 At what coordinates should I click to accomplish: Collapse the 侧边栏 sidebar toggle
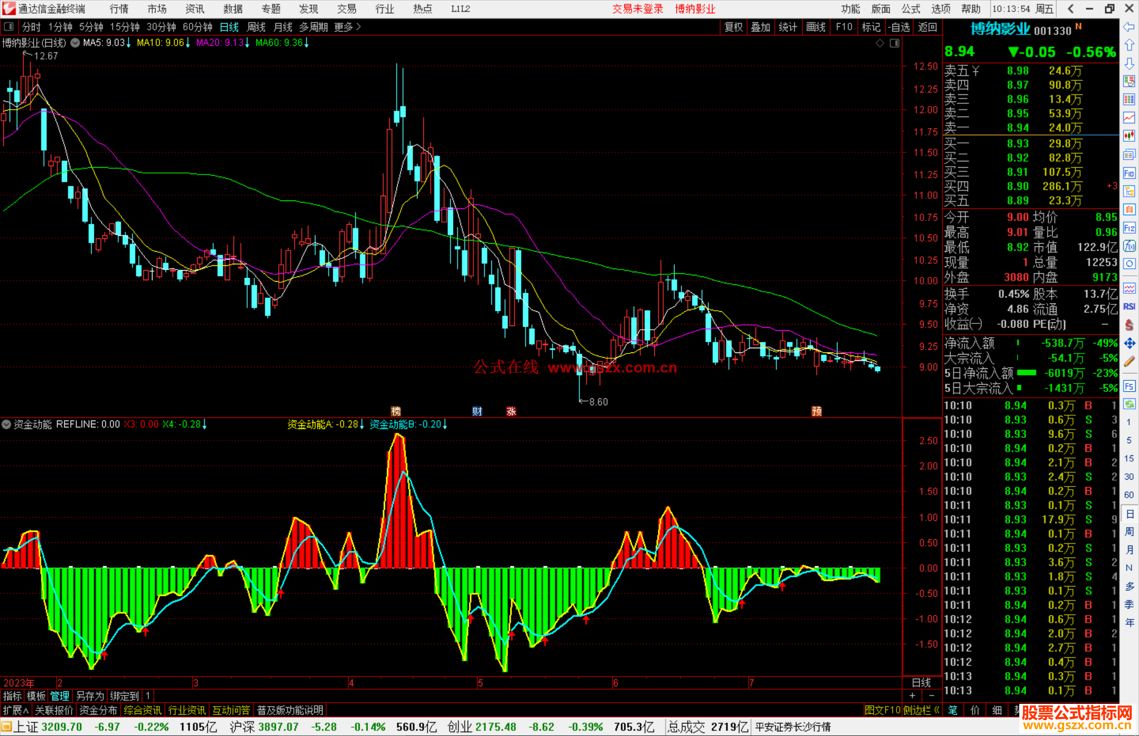tap(921, 710)
